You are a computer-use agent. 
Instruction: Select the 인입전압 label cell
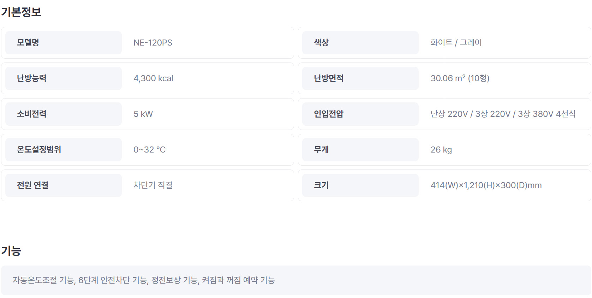click(360, 114)
